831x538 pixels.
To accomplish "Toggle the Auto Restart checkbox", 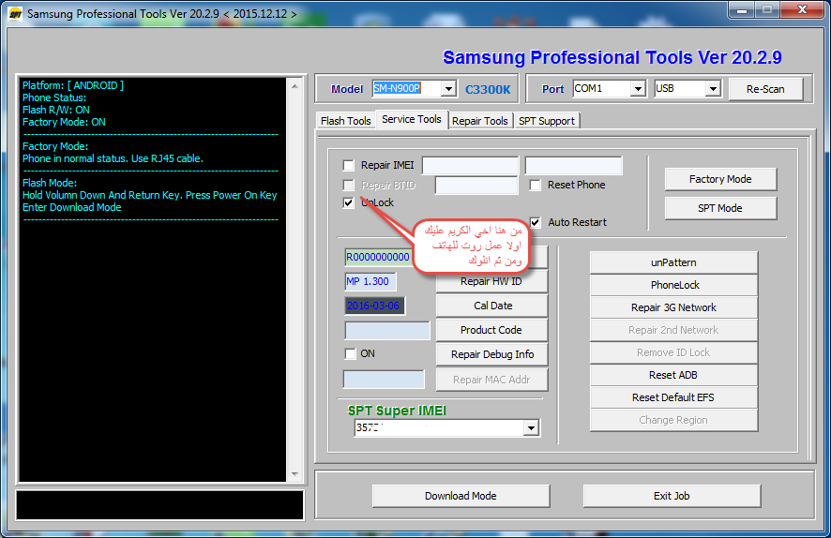I will (x=536, y=222).
